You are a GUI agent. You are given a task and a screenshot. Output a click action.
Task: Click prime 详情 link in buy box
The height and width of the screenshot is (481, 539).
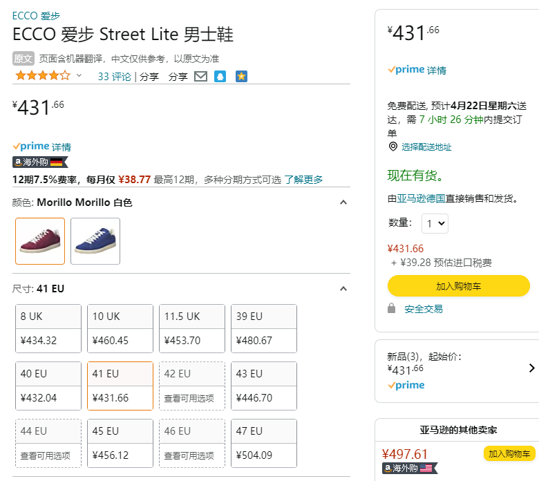[437, 70]
